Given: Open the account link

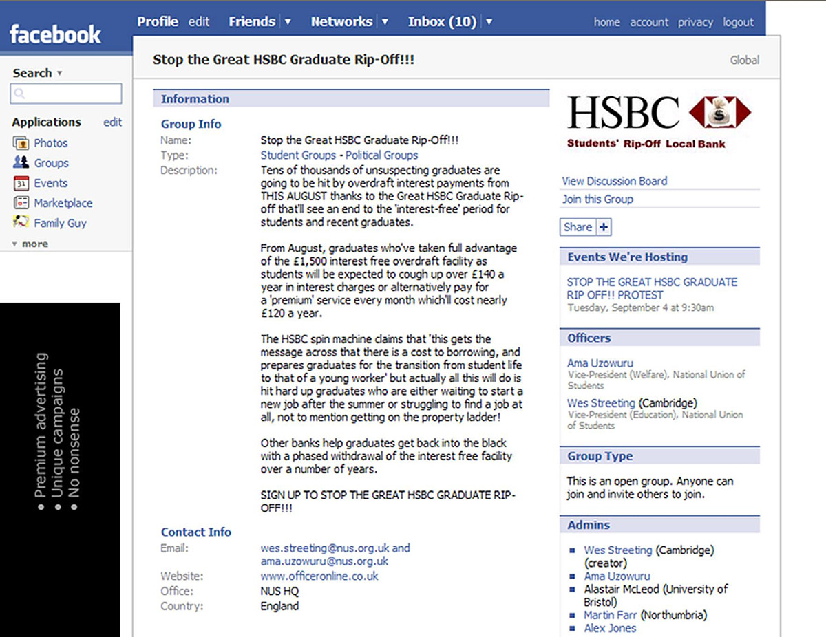Looking at the screenshot, I should pyautogui.click(x=649, y=22).
